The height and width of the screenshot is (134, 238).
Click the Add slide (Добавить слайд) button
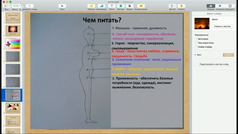pyautogui.click(x=30, y=6)
